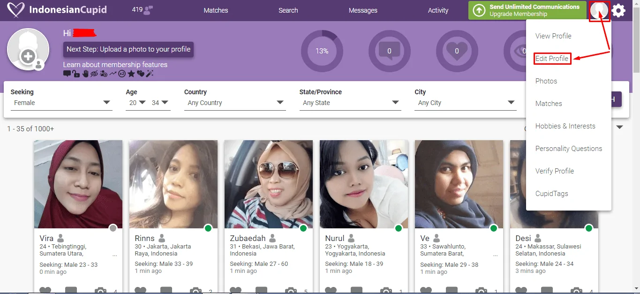Open the results sort dropdown arrow
The width and height of the screenshot is (640, 294).
coord(620,127)
